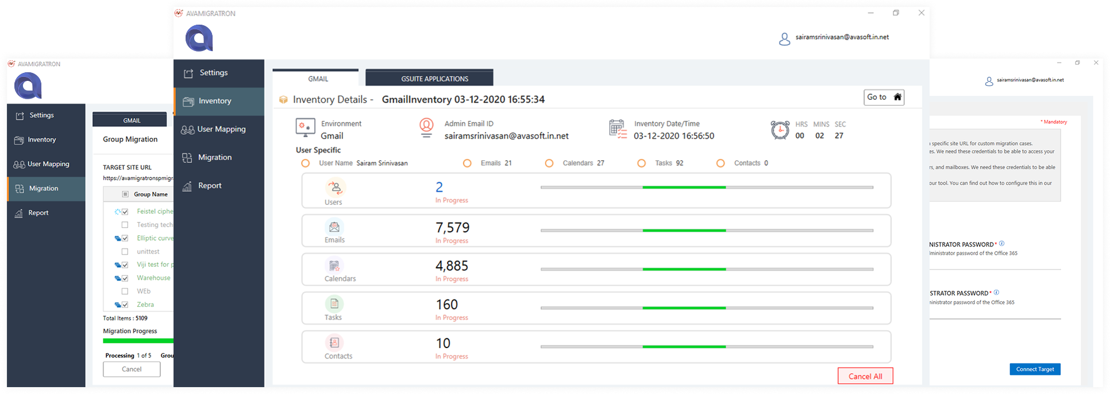
Task: Click the alarm clock timer icon
Action: pyautogui.click(x=780, y=130)
